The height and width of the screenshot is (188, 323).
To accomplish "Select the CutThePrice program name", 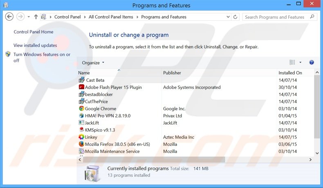I will 96,101.
